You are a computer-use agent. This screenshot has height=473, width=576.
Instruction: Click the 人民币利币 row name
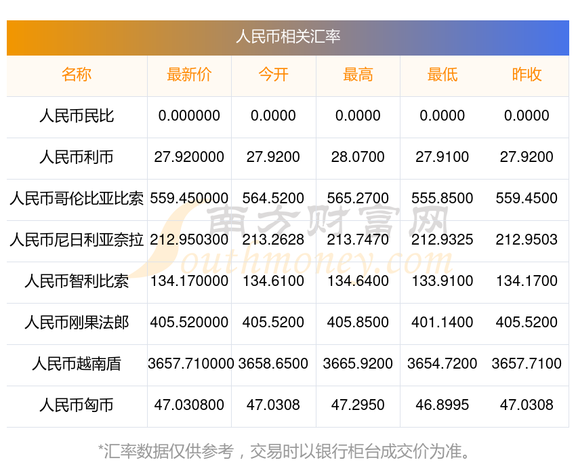(x=77, y=157)
